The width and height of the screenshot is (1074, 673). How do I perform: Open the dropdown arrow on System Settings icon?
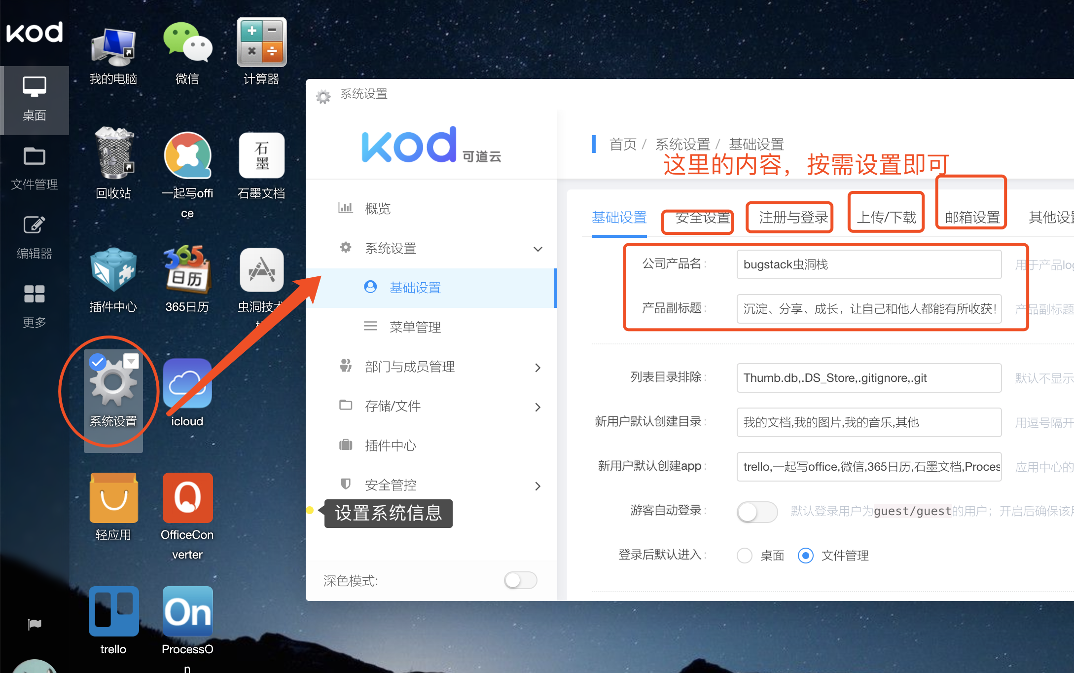[131, 361]
